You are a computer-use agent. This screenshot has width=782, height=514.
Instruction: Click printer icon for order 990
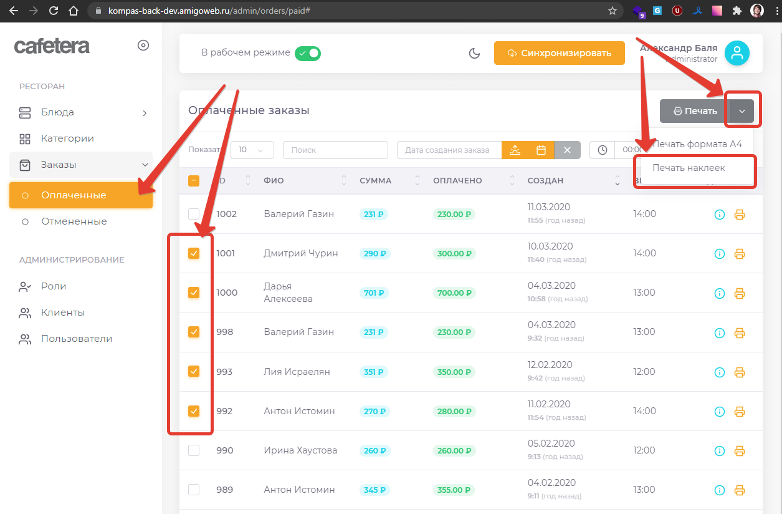pyautogui.click(x=740, y=451)
